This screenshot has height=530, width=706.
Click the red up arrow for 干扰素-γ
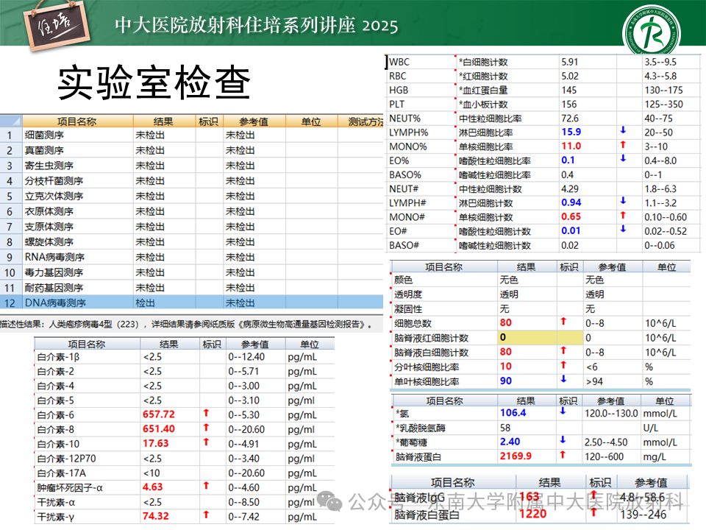point(207,515)
